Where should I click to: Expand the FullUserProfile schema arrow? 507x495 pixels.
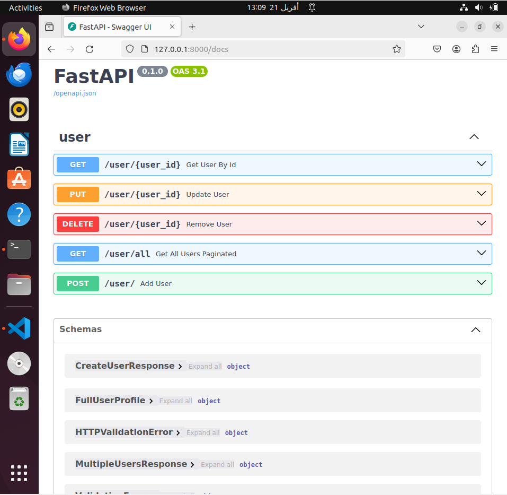(x=151, y=401)
